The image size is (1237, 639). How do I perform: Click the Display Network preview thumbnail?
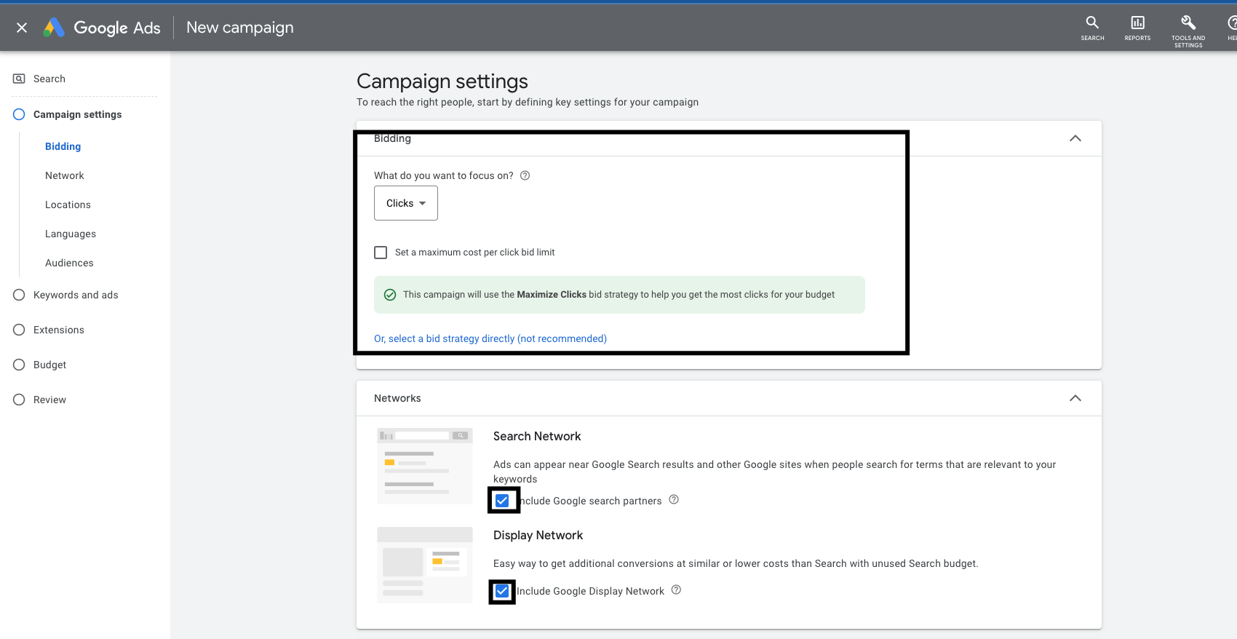(x=425, y=565)
